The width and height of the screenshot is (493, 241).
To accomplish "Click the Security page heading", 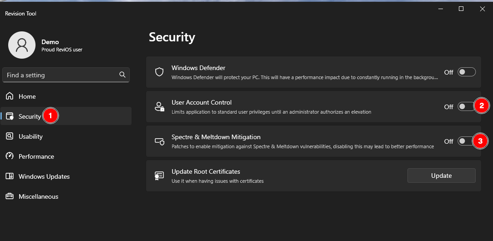I will (x=172, y=37).
